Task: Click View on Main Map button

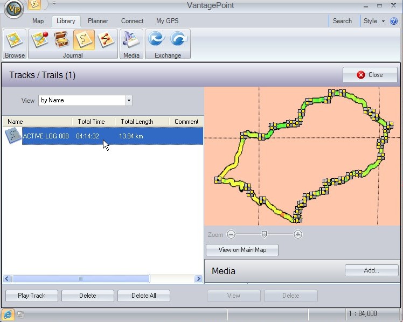Action: [242, 250]
